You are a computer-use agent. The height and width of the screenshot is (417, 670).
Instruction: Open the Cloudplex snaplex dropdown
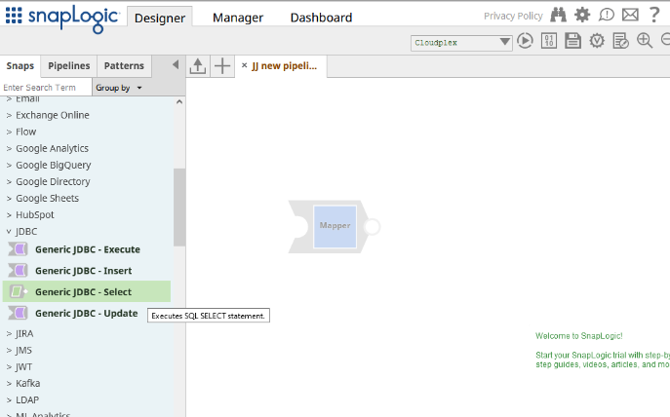[461, 43]
